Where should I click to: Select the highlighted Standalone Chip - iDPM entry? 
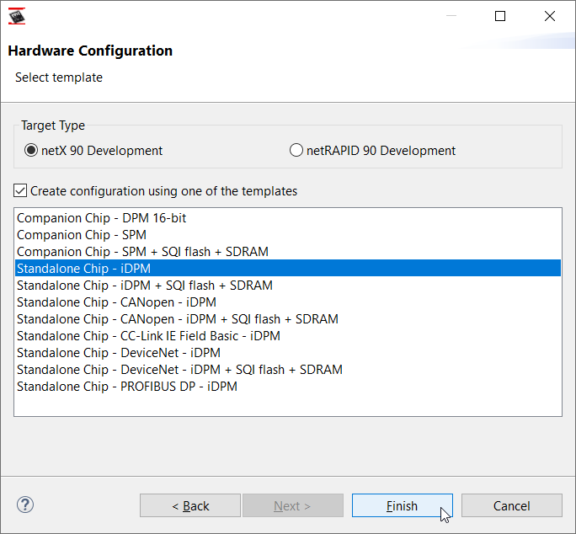pos(84,269)
